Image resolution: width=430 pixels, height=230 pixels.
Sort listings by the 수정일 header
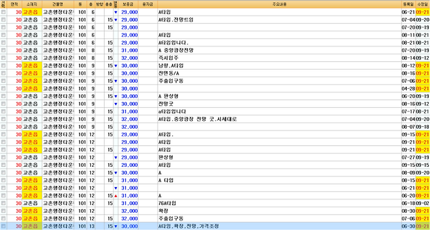pyautogui.click(x=423, y=4)
